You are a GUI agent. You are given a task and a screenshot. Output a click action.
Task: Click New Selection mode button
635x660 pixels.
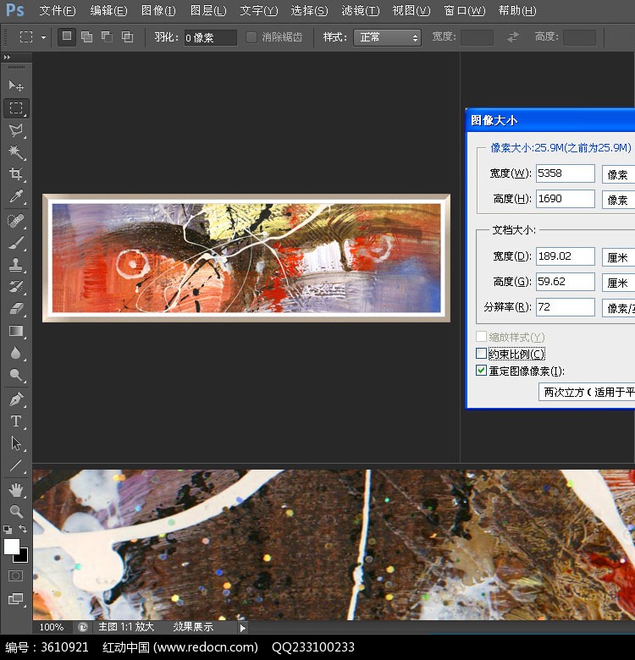point(67,36)
